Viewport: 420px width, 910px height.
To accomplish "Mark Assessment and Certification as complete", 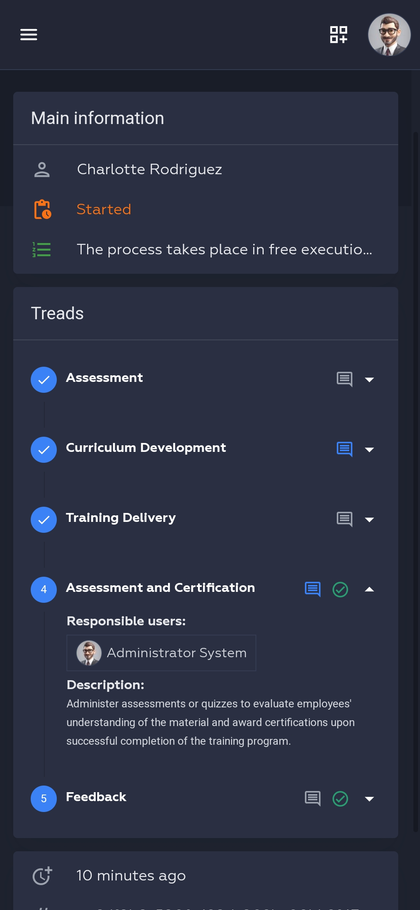I will (340, 590).
